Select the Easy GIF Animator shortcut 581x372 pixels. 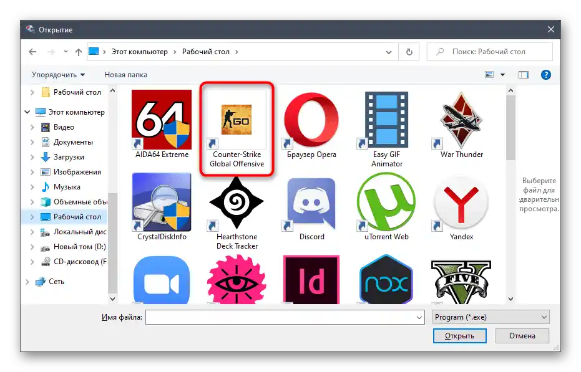click(x=386, y=129)
